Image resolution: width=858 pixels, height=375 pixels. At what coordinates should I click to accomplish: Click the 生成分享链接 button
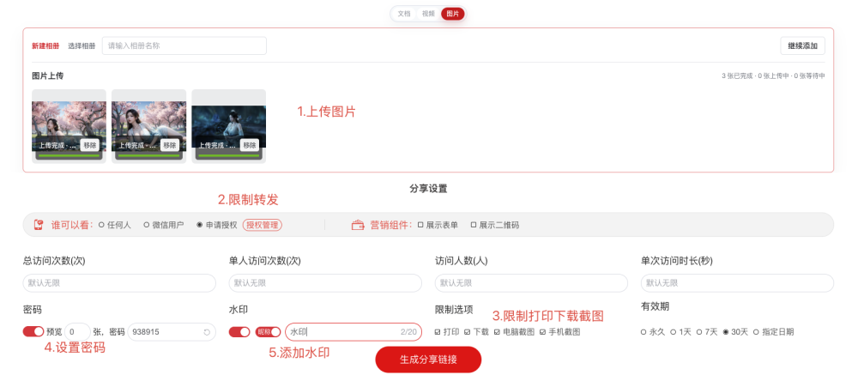(428, 360)
